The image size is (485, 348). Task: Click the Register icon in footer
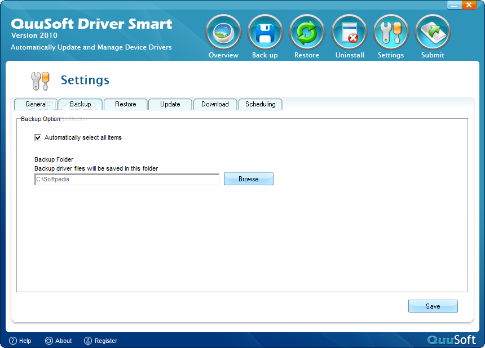click(x=88, y=341)
